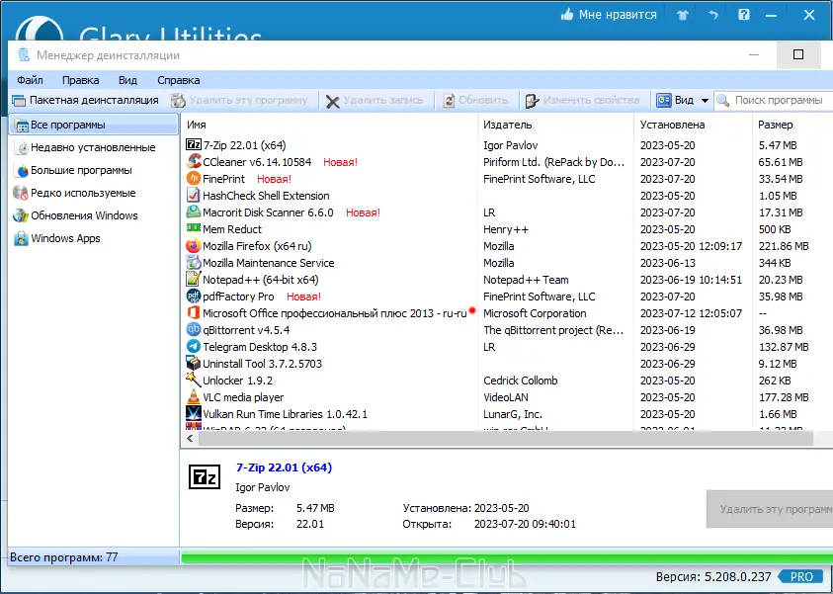The height and width of the screenshot is (594, 833).
Task: Click the Macrorit Disk Scanner icon
Action: 194,212
